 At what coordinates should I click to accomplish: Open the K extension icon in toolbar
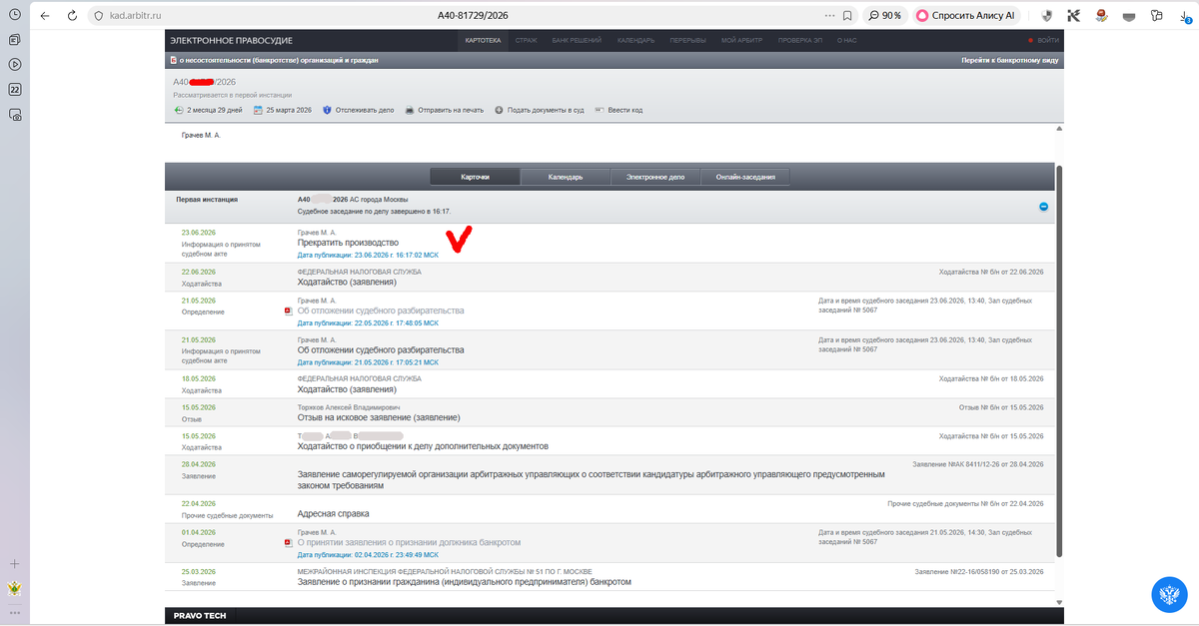pyautogui.click(x=1074, y=16)
